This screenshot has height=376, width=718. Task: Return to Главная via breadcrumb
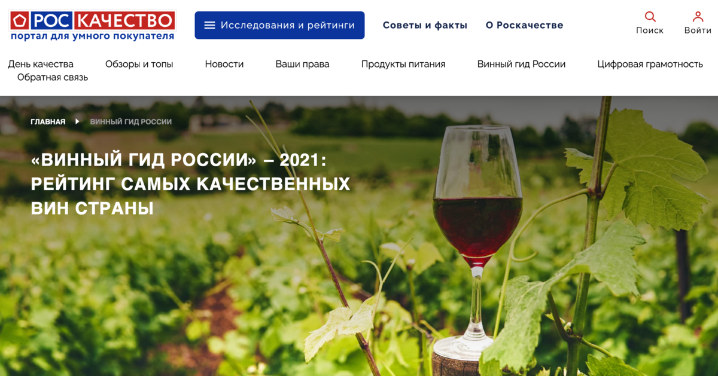coord(48,121)
